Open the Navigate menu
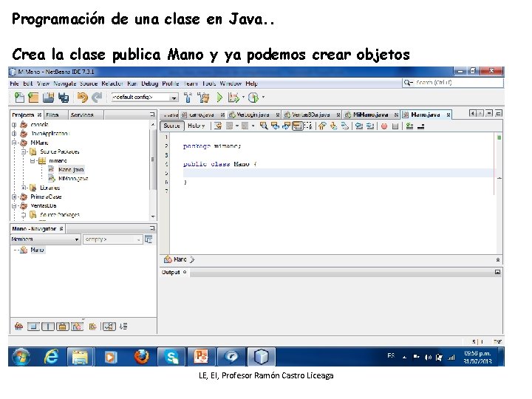 pos(65,83)
